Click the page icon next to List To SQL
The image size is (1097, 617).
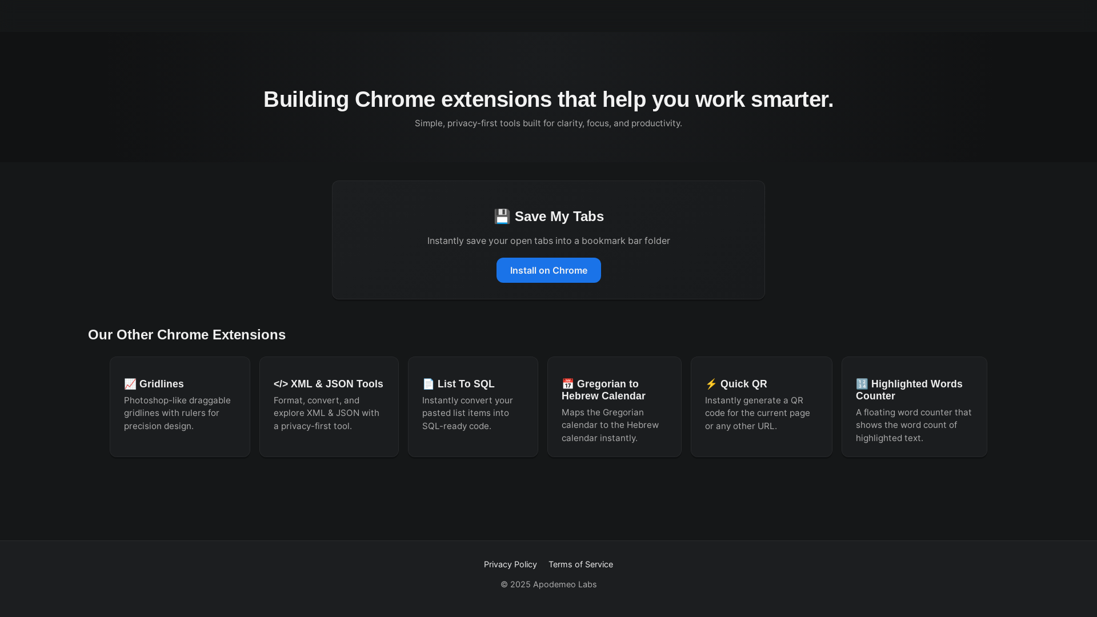429,384
